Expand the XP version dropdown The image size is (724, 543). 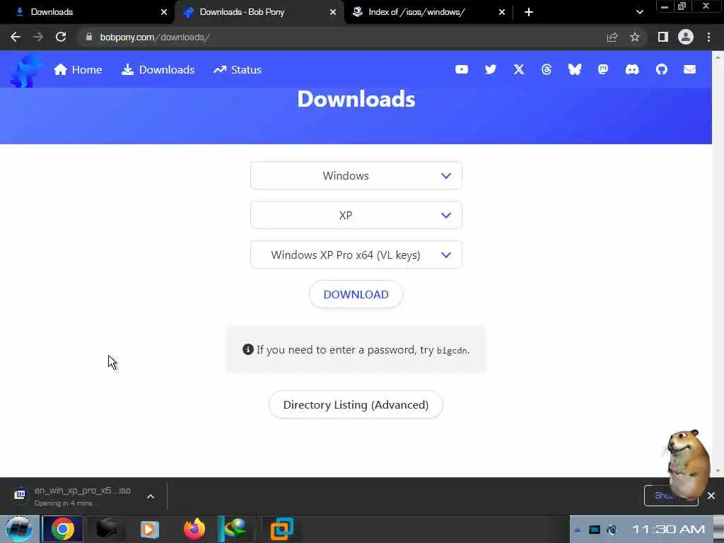(356, 215)
